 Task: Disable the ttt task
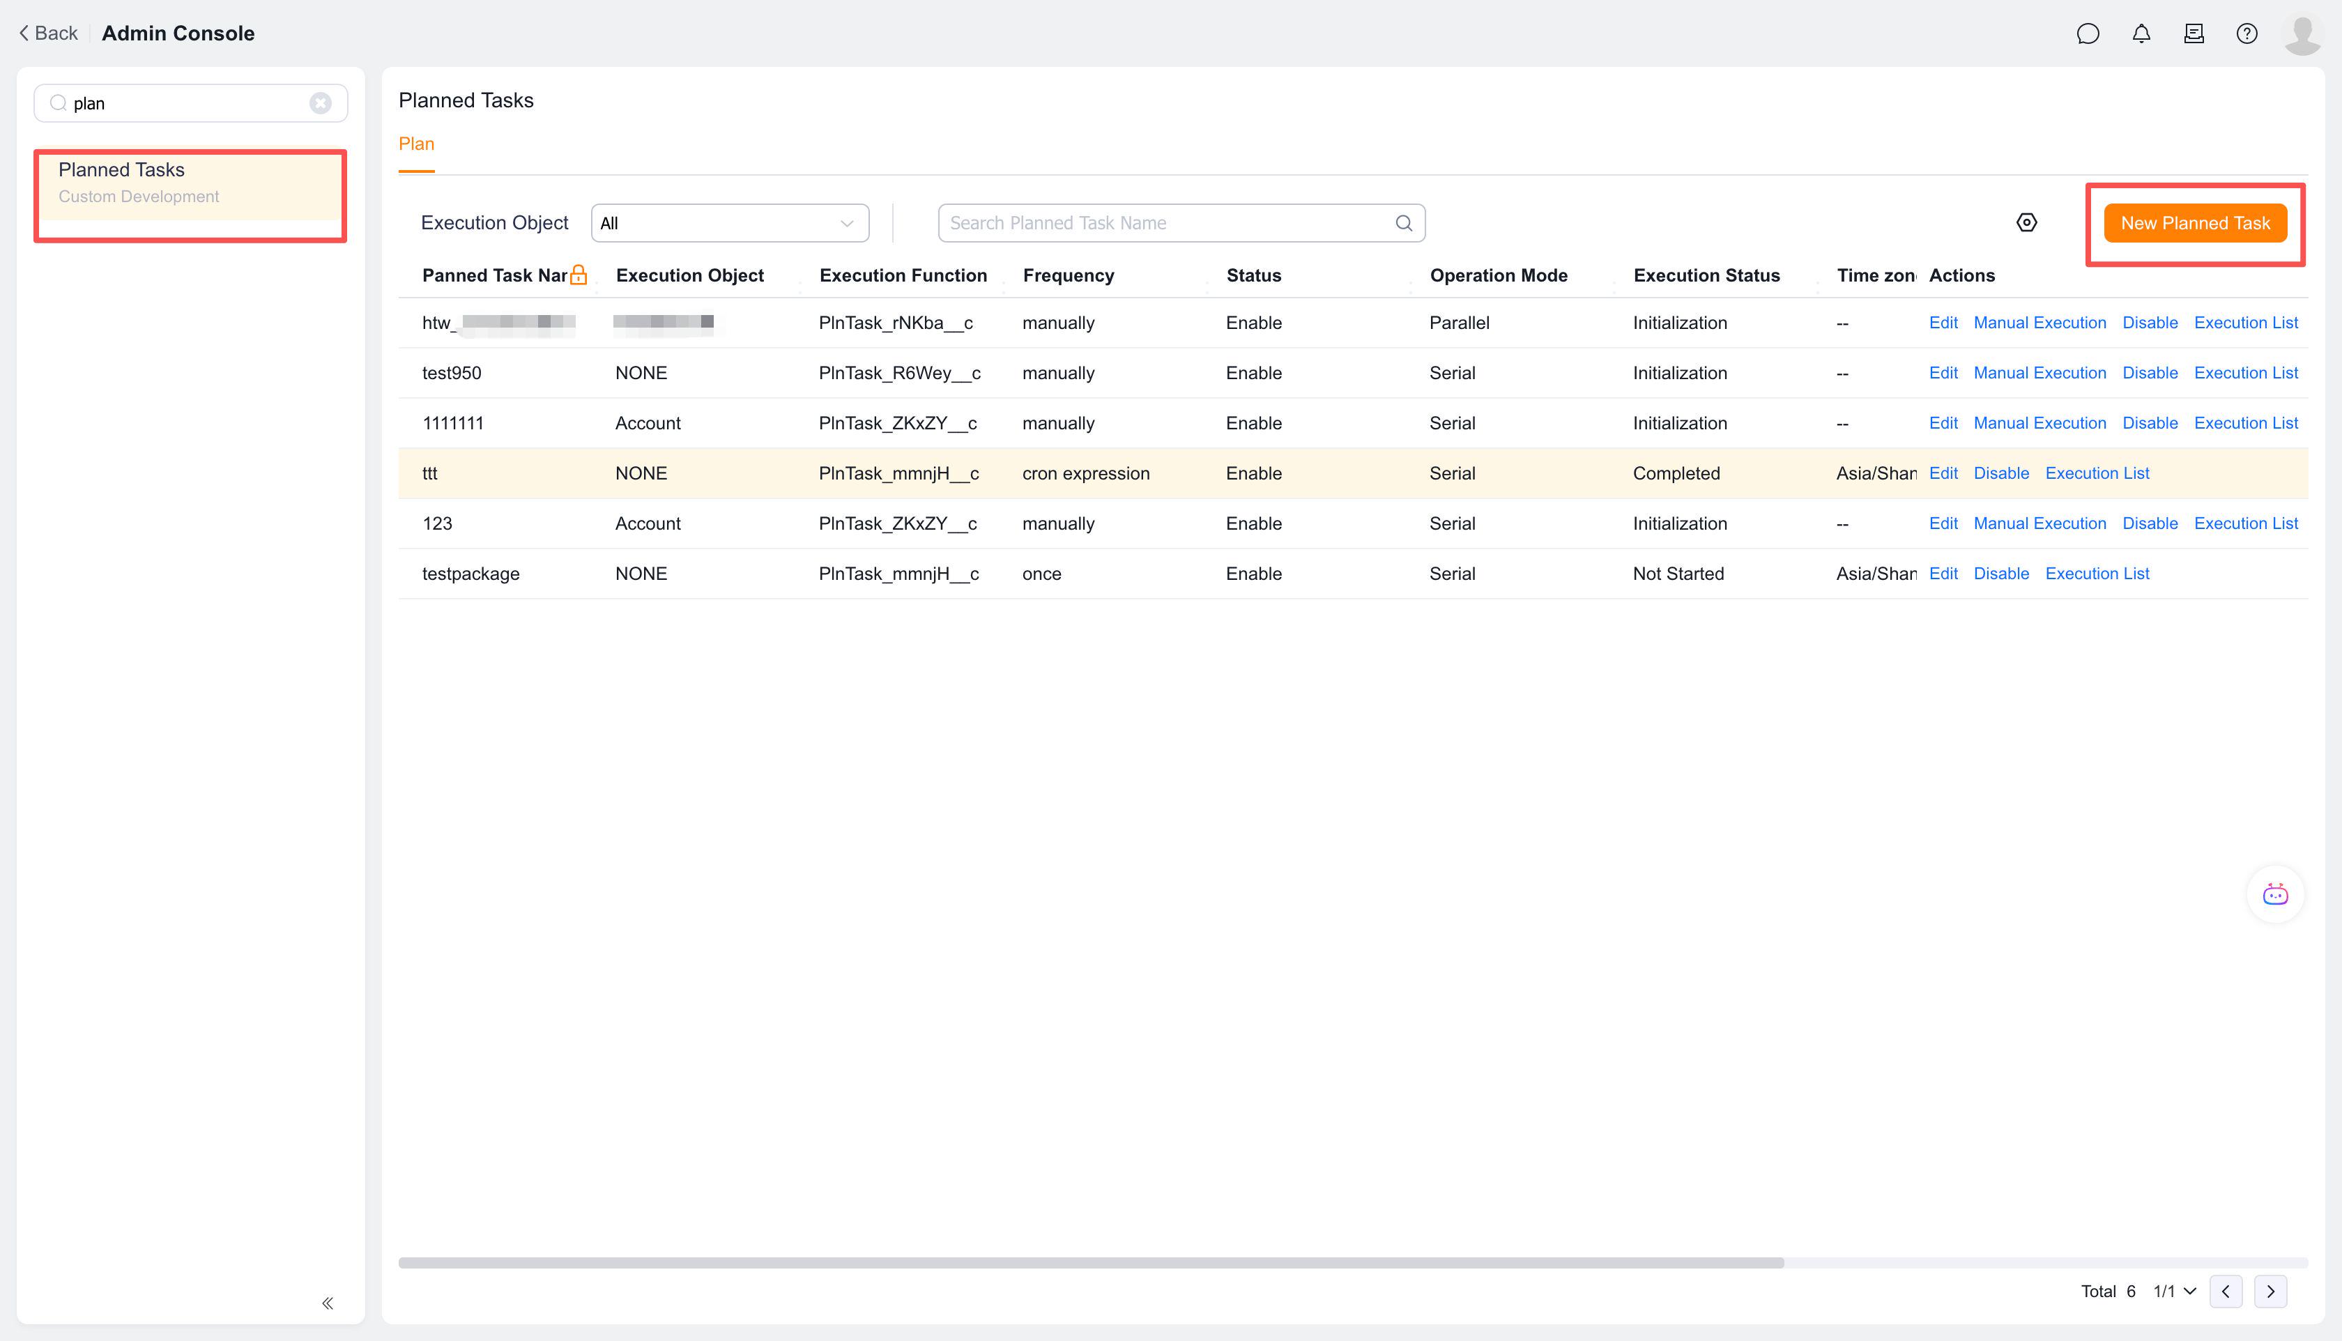pos(2001,473)
